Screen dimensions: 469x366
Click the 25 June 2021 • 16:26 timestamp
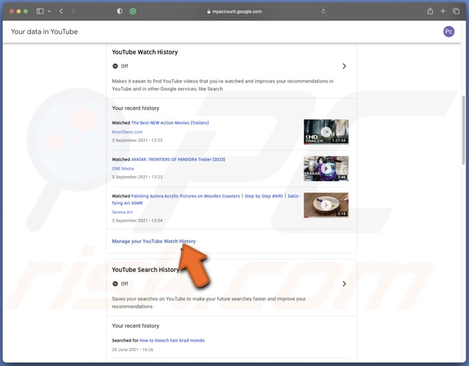point(132,349)
